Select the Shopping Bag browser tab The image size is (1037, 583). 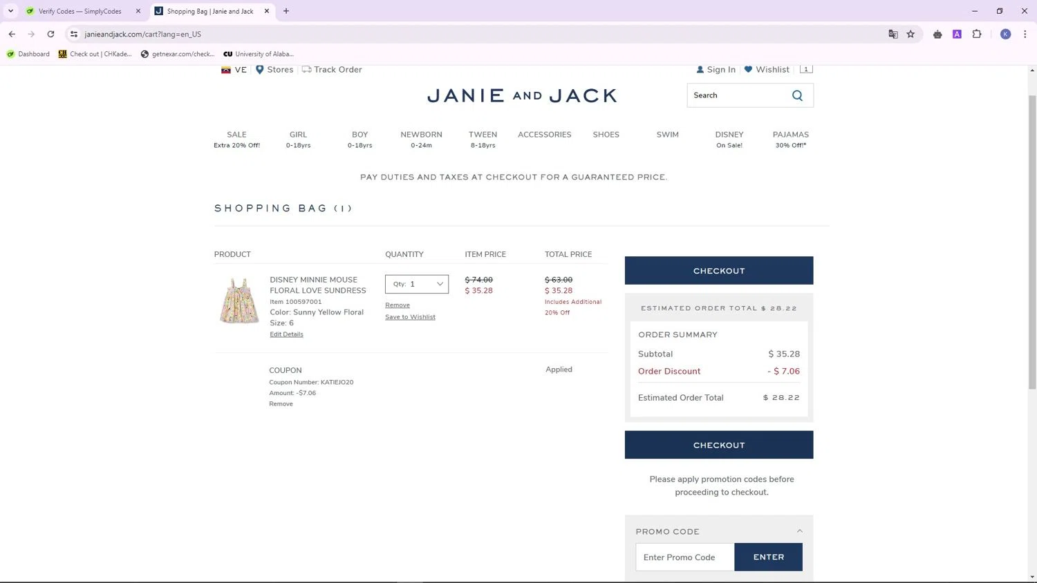[x=210, y=11]
